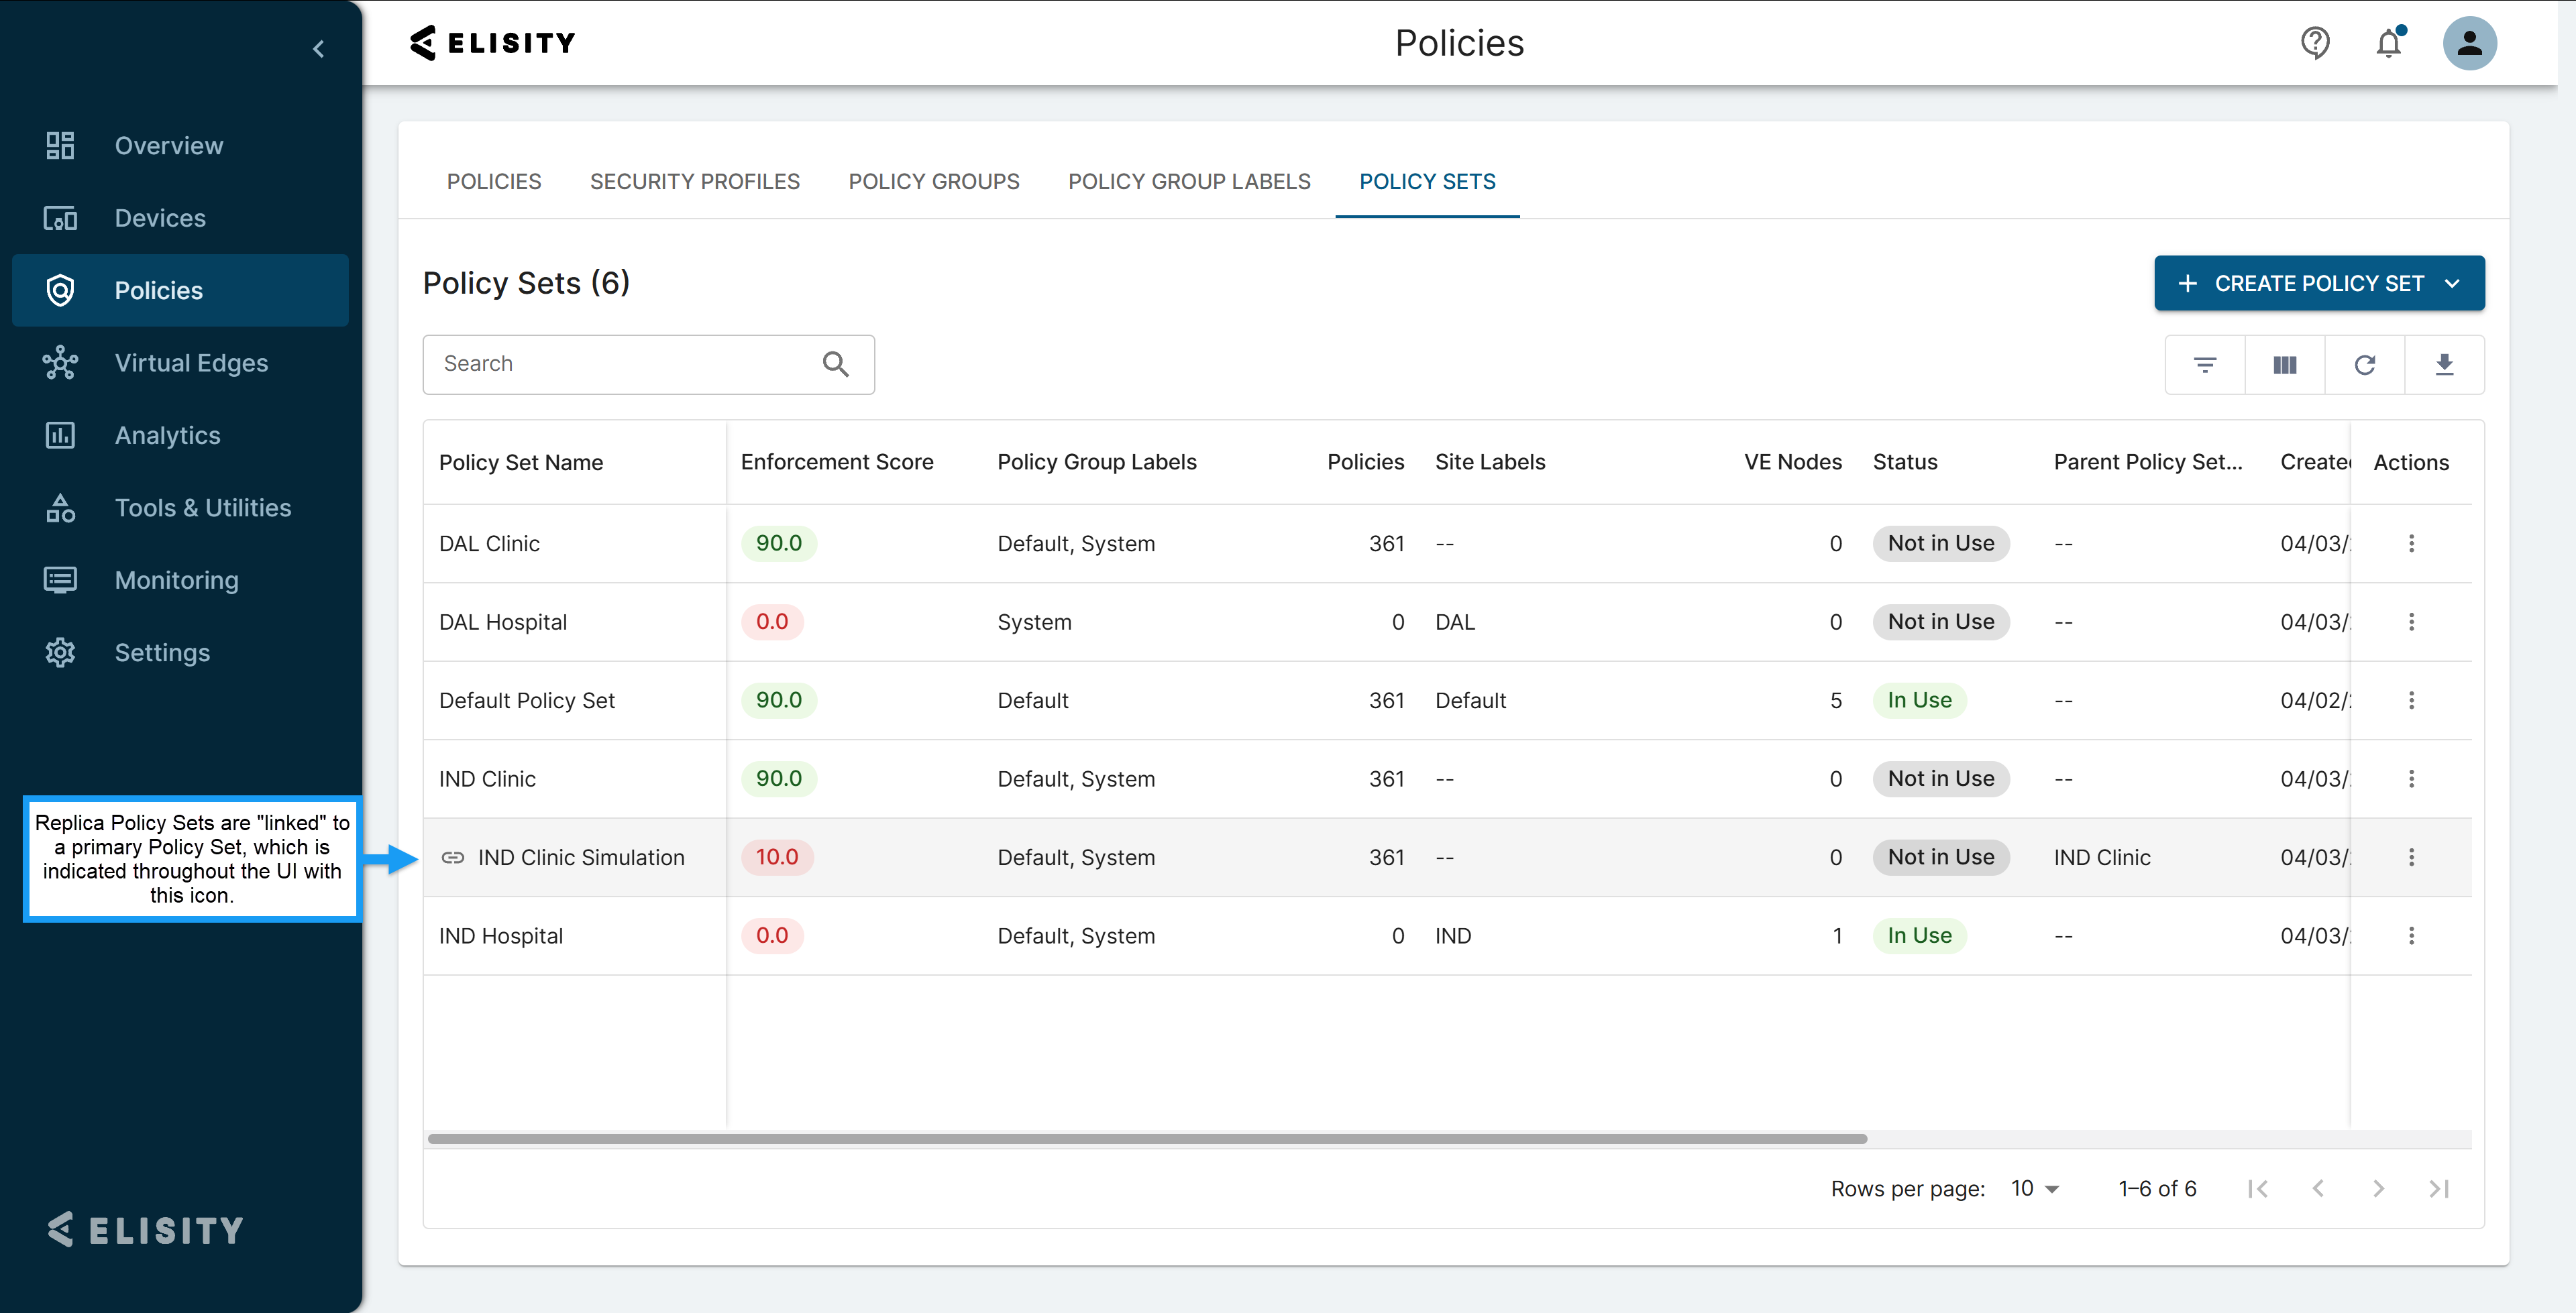Click the horizontal table scrollbar

1146,1139
